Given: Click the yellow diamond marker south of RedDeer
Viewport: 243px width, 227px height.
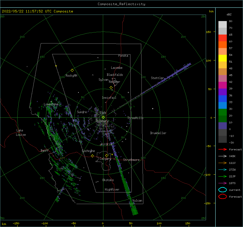Looking at the screenshot, I should 111,88.
